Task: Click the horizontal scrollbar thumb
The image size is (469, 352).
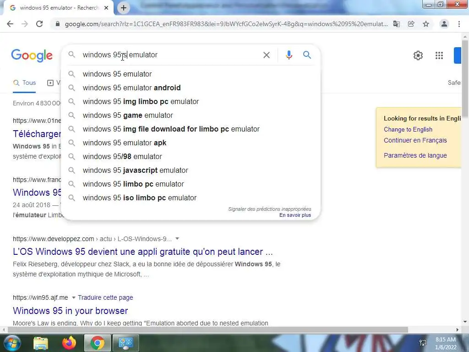Action: (208, 330)
